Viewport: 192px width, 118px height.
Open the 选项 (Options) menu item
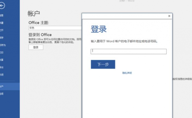point(2,94)
